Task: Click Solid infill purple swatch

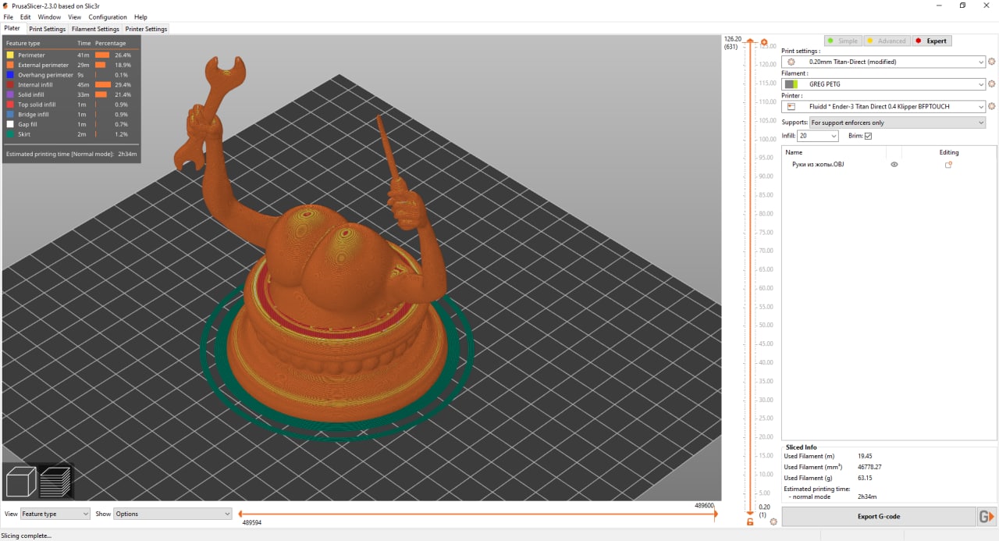Action: [10, 94]
